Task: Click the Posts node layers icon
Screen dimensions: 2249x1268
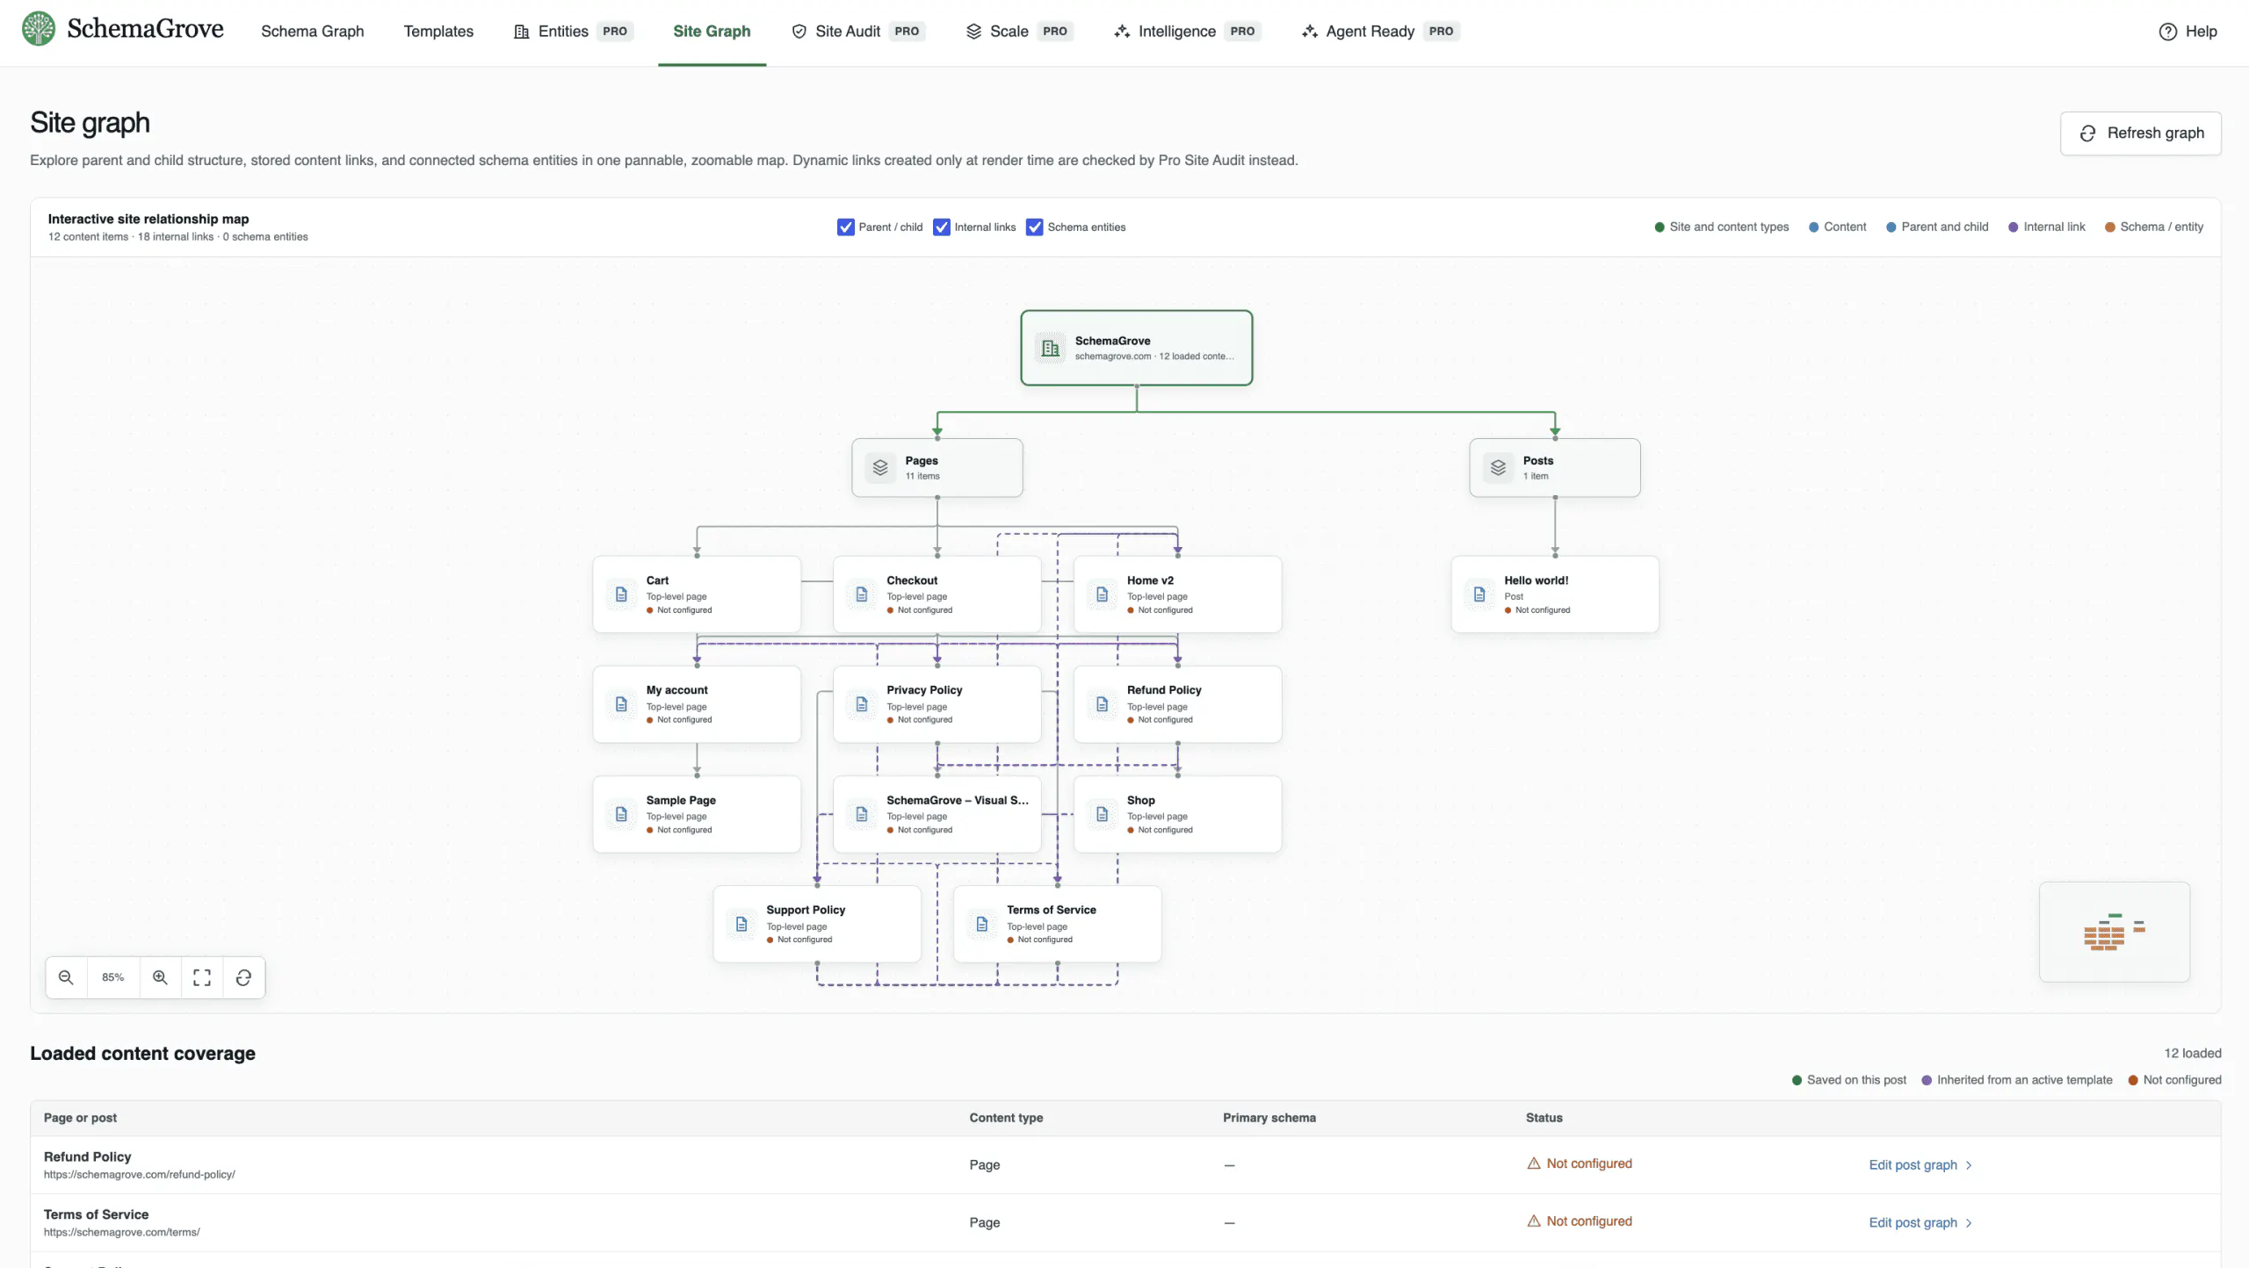Action: pyautogui.click(x=1498, y=467)
